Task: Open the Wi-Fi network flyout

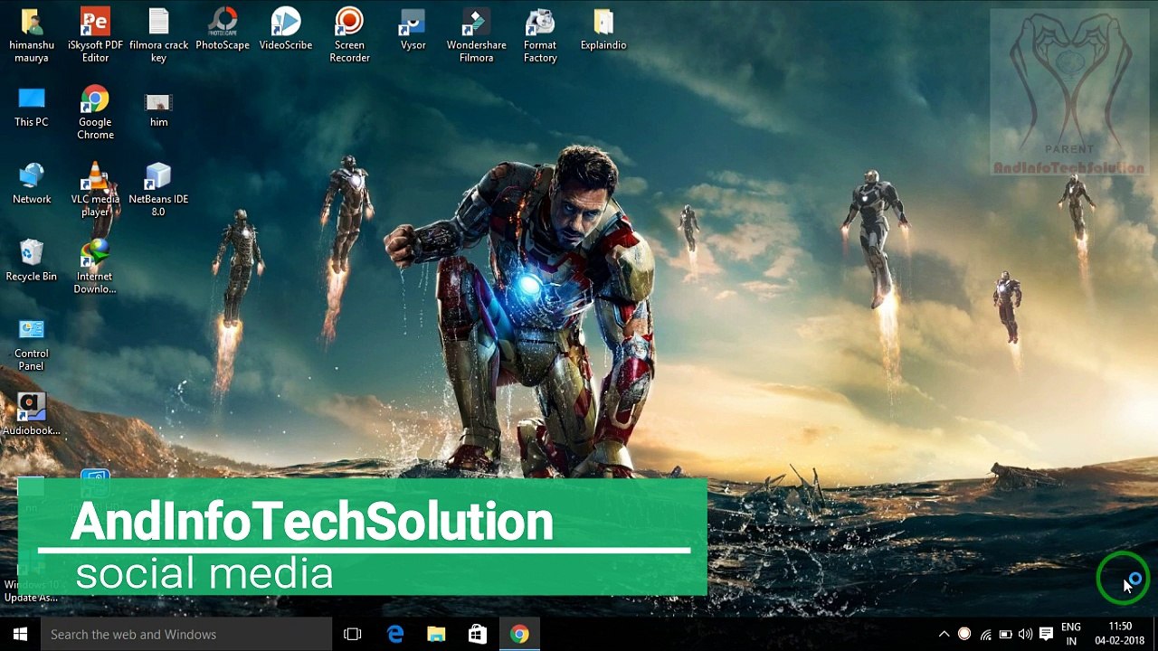Action: click(985, 634)
